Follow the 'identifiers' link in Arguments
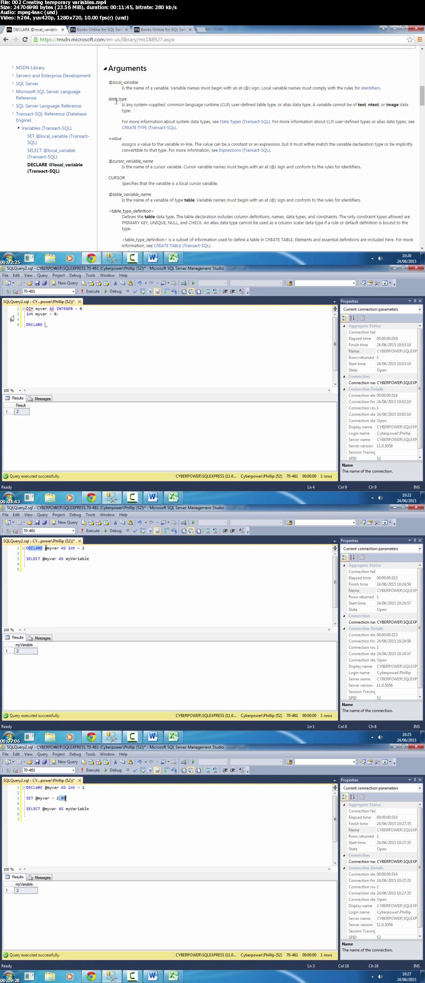425x983 pixels. point(370,88)
